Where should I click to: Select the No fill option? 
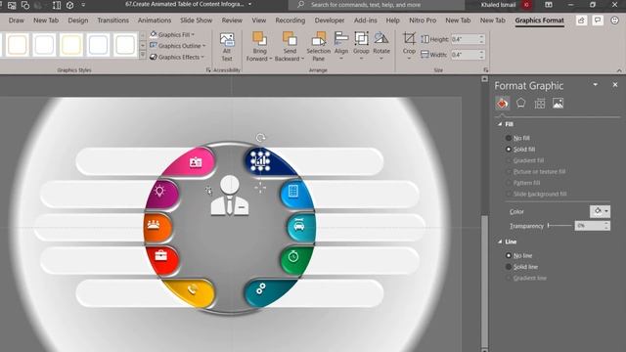click(x=517, y=138)
